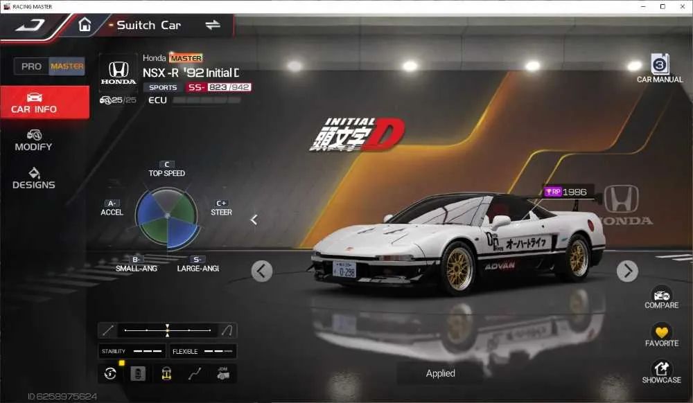Click the SPORTS class tag
Image resolution: width=693 pixels, height=403 pixels.
[163, 87]
